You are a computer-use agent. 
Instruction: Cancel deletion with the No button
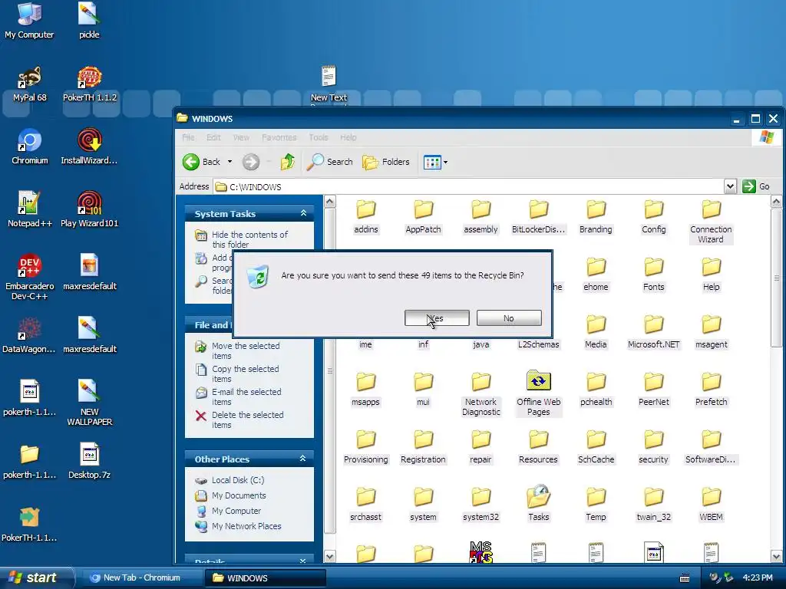coord(509,318)
